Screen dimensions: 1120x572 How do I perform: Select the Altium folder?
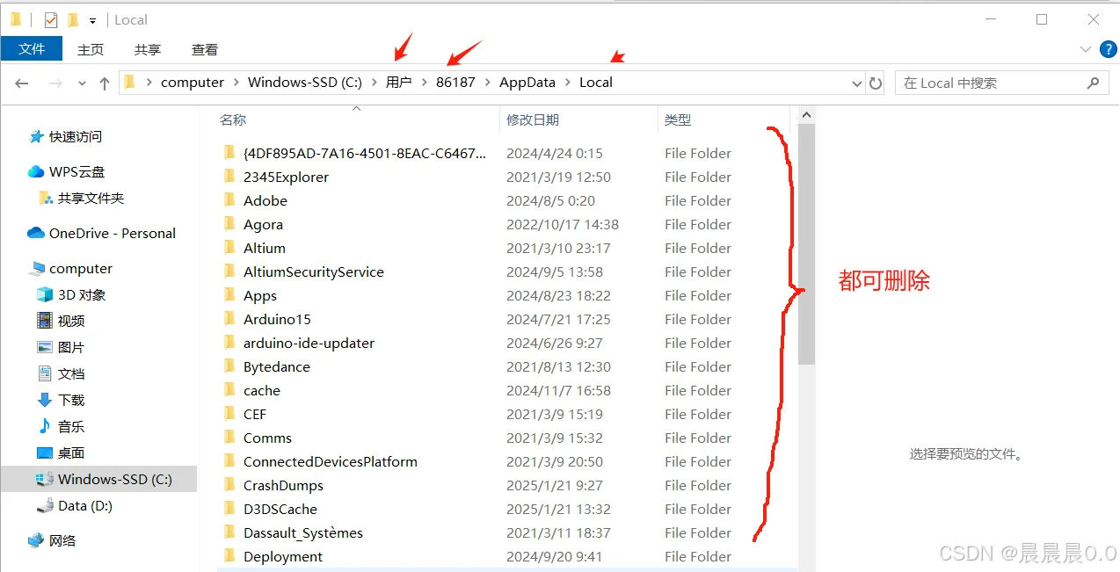point(265,248)
